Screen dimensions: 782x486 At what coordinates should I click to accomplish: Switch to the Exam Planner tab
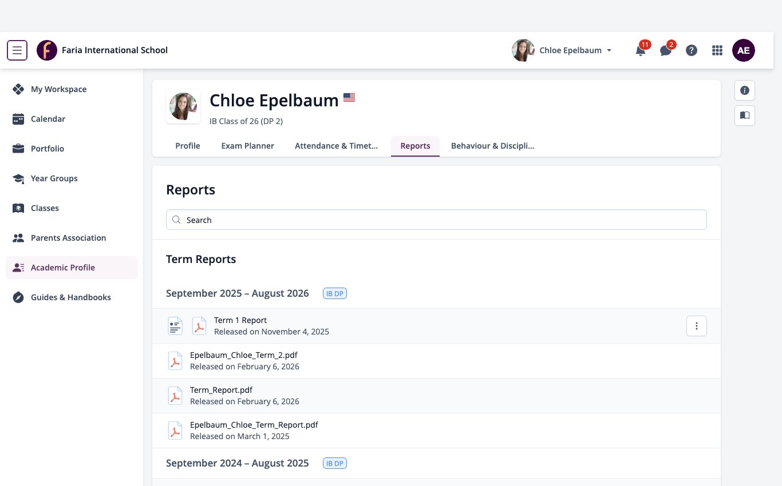tap(248, 146)
